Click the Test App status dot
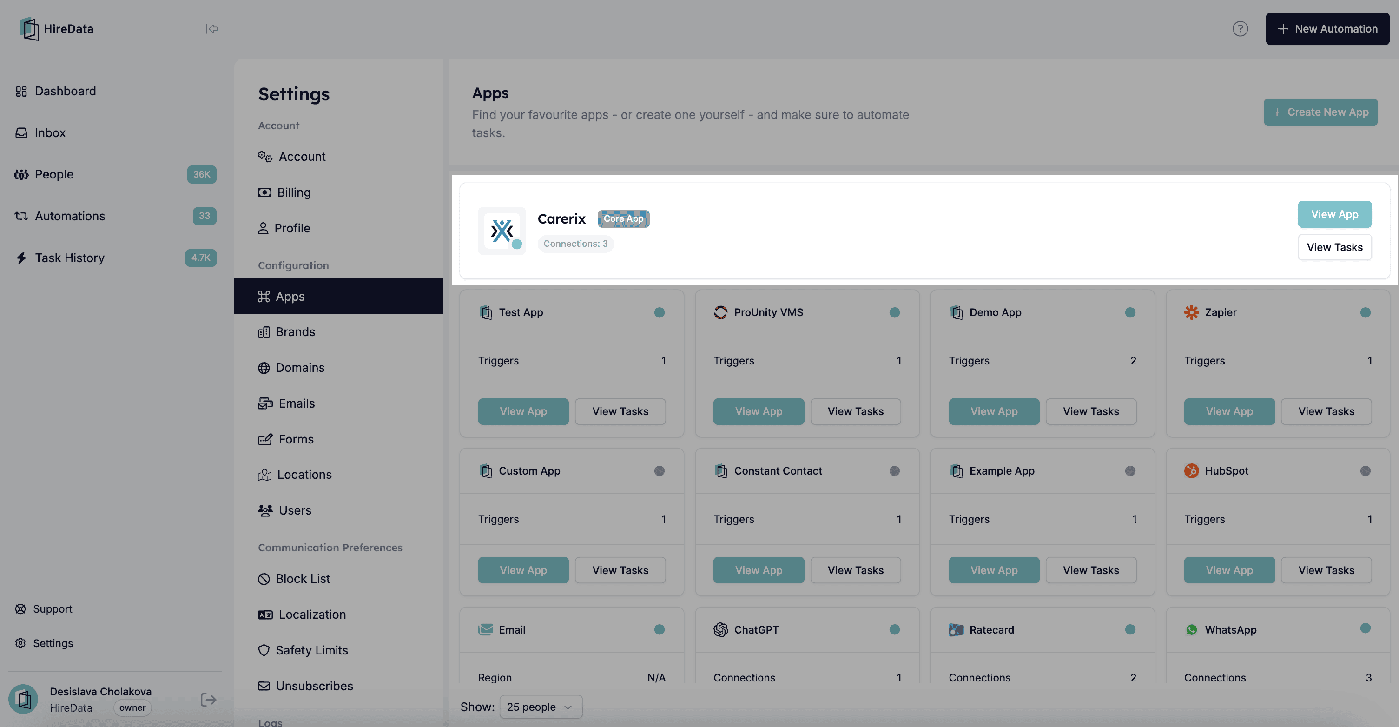 660,312
